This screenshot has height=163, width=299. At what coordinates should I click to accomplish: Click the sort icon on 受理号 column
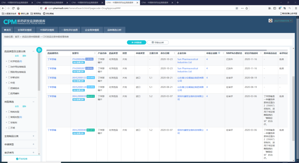[94, 53]
